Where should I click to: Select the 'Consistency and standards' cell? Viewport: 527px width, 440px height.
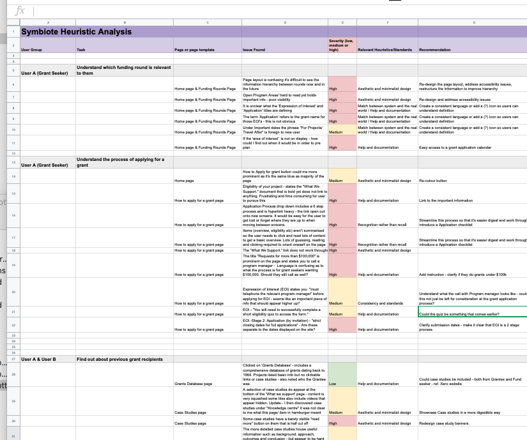(388, 292)
